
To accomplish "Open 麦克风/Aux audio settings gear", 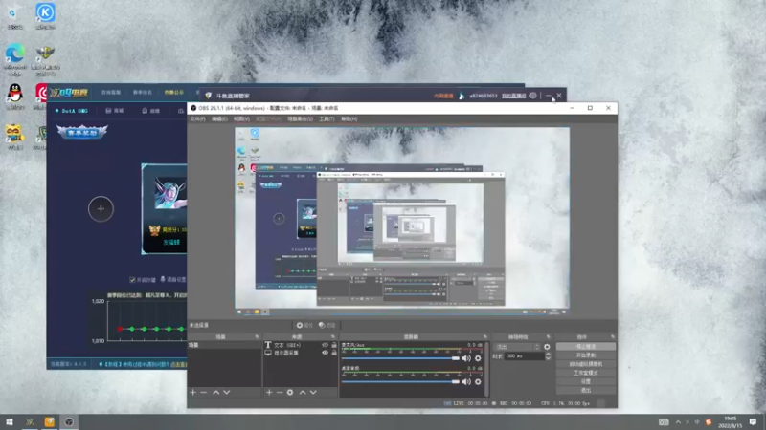I will pyautogui.click(x=478, y=358).
